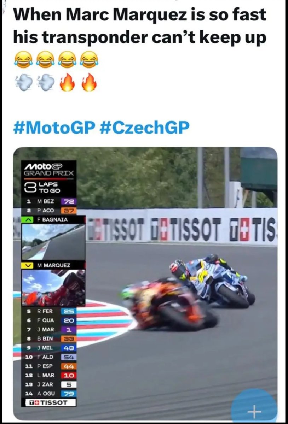
Task: Click number 37 badge for P Aco
Action: (x=69, y=211)
